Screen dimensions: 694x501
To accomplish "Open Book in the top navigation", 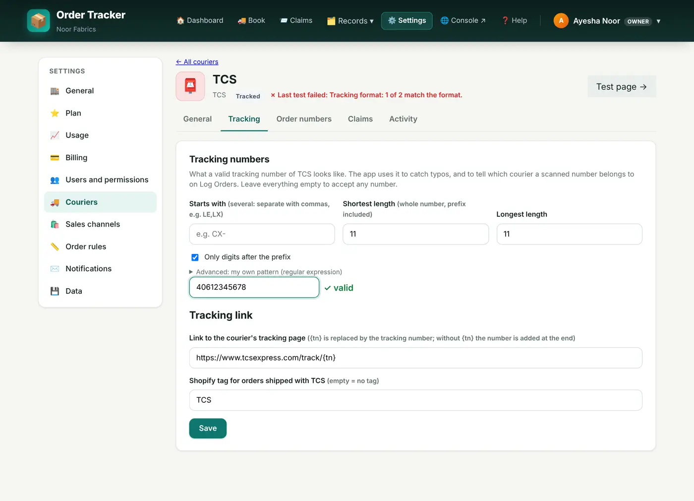I will click(251, 21).
